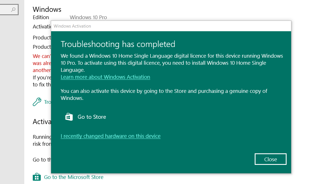
Task: Click the Running risk warning text behind dialog
Action: click(42, 140)
